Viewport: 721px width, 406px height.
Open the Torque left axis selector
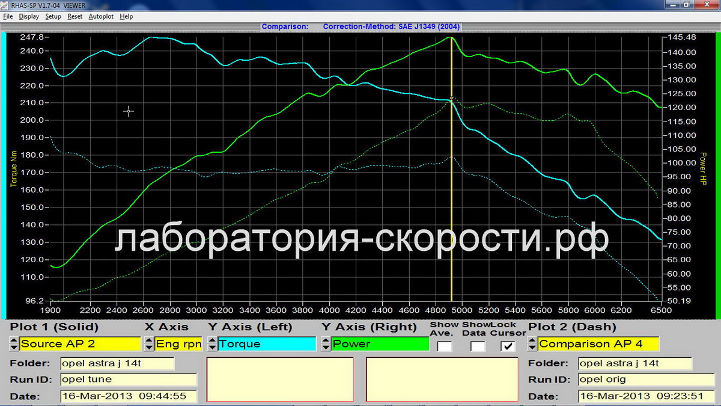tap(266, 344)
